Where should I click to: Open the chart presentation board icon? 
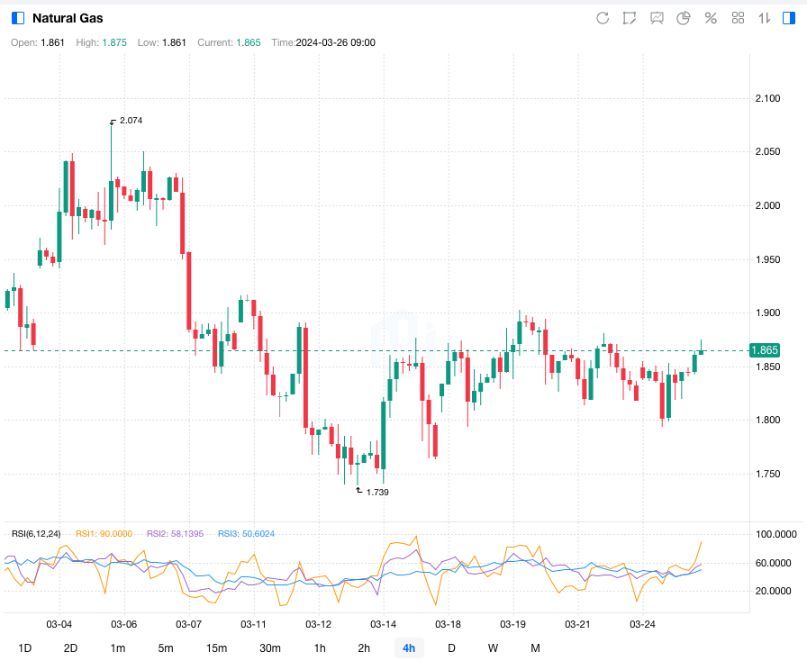(x=657, y=18)
